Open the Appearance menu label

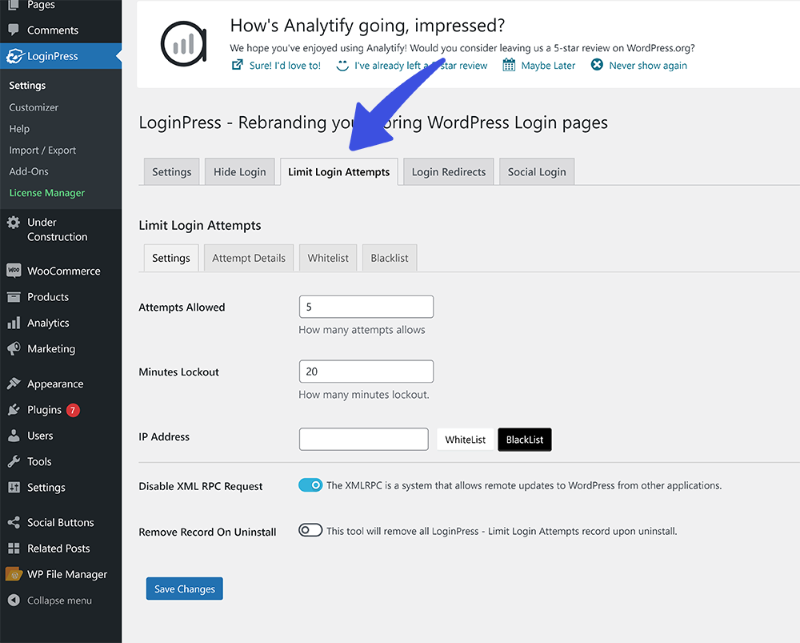(x=55, y=384)
